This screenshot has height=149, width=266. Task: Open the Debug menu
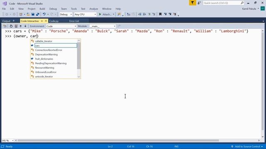pyautogui.click(x=53, y=9)
